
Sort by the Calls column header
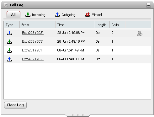tap(117, 25)
